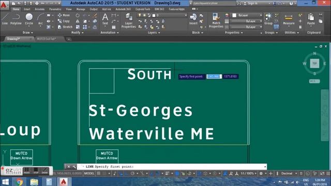331x186 pixels.
Task: Expand the Annotation panel
Action: point(110,33)
